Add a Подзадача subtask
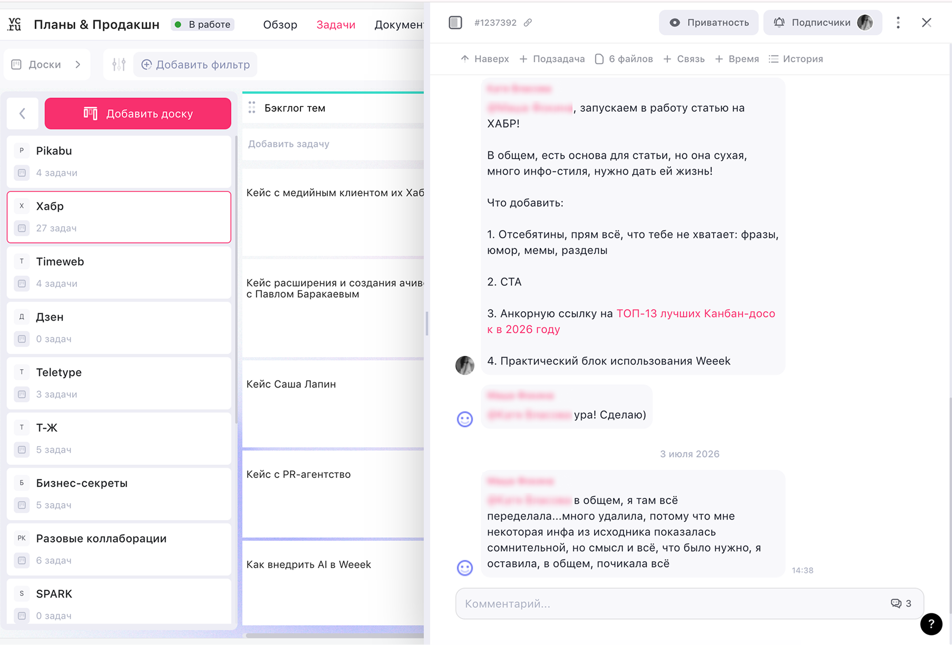The width and height of the screenshot is (952, 645). pyautogui.click(x=552, y=59)
